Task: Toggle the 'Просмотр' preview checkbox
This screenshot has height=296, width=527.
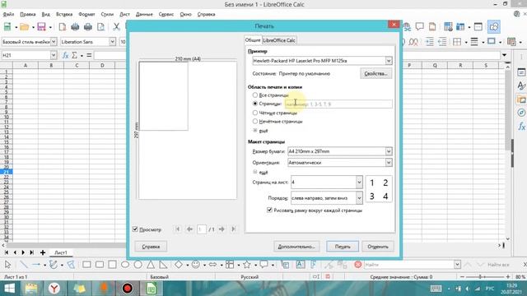Action: point(135,229)
